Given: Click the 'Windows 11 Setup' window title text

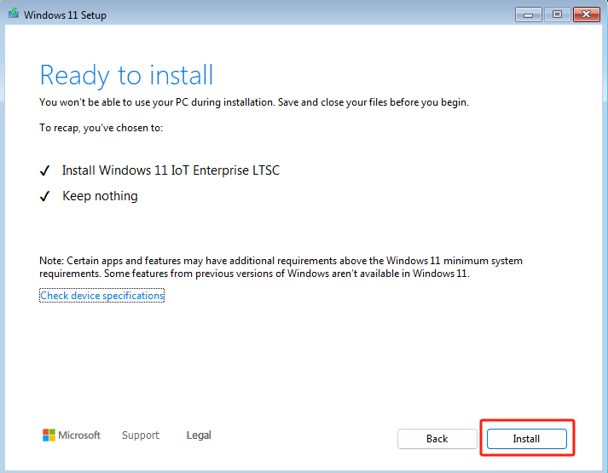Looking at the screenshot, I should (65, 15).
